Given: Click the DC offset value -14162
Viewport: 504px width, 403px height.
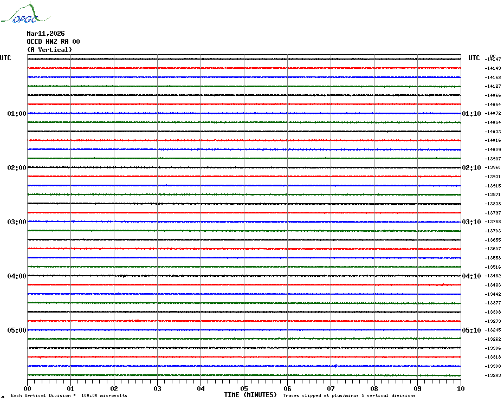Looking at the screenshot, I should pyautogui.click(x=494, y=77).
